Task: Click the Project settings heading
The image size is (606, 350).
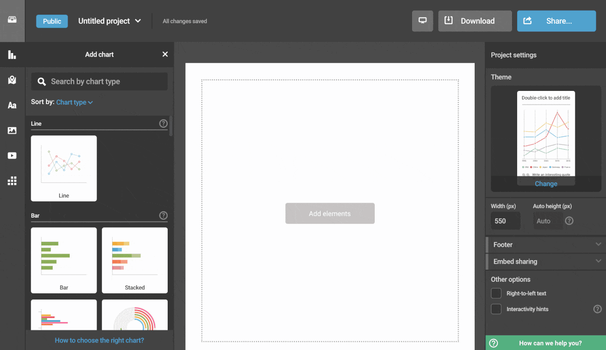Action: [x=514, y=55]
